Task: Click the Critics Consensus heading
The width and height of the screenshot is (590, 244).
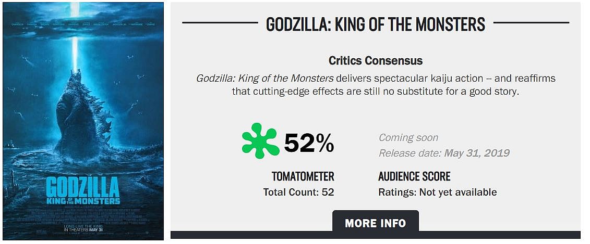Action: 375,60
